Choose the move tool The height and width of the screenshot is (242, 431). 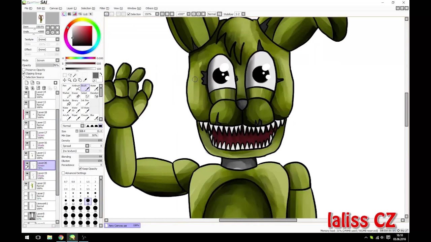tap(65, 80)
